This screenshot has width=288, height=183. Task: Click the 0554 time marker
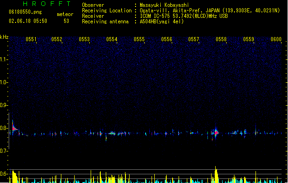click(x=112, y=39)
